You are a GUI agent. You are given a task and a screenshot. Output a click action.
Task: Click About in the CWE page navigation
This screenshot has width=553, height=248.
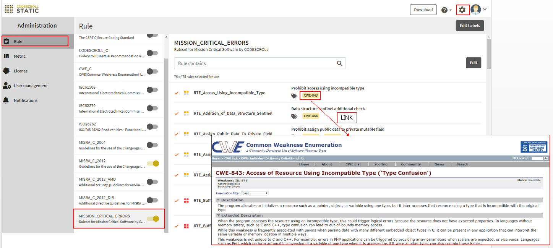327,164
